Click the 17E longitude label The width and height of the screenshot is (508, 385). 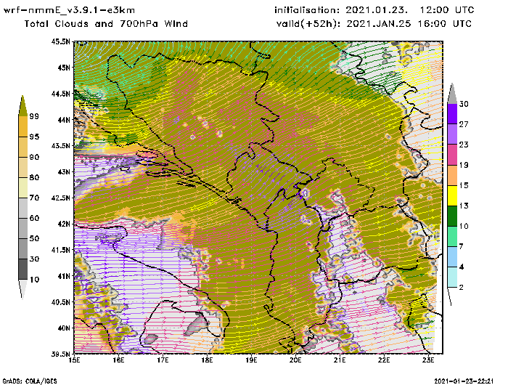[163, 360]
